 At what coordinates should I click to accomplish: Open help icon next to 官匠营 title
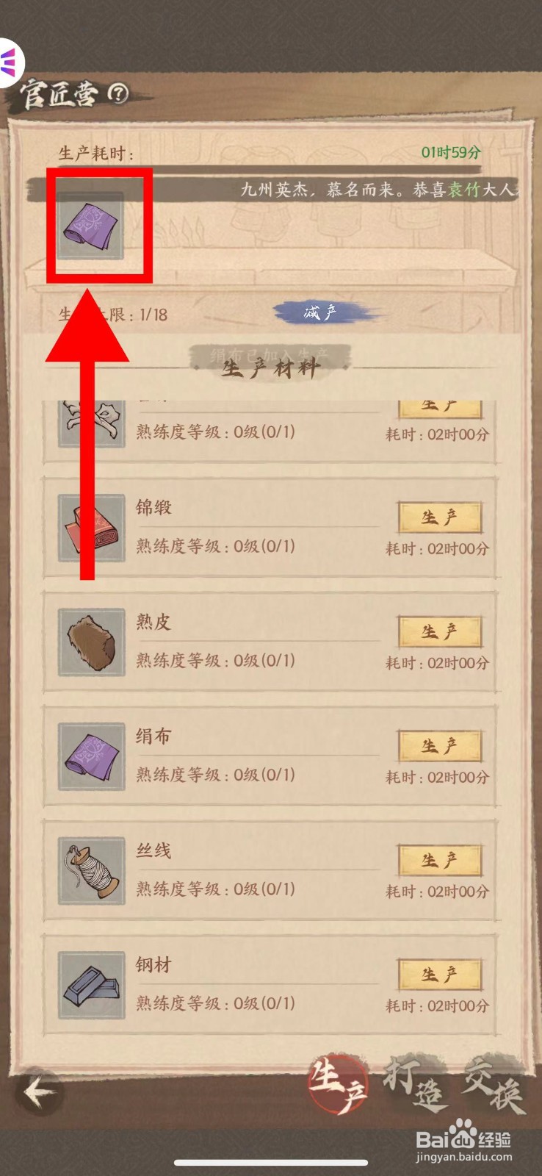(118, 93)
